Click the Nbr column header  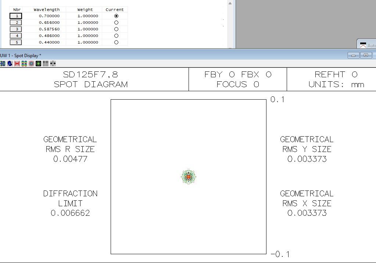[17, 10]
